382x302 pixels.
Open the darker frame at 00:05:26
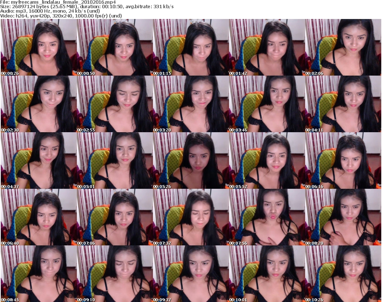point(191,160)
